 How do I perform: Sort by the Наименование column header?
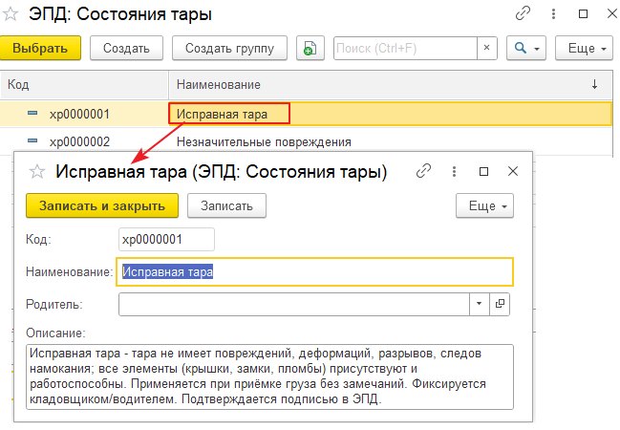click(391, 85)
